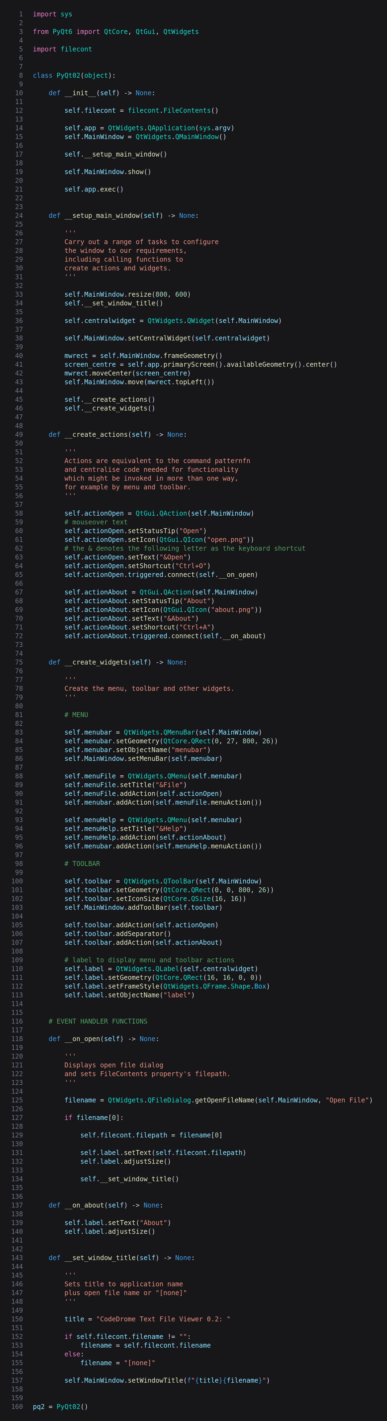Click the setShortcut("Ctrl+A") line
Viewport: 387px width, 1421px height.
[140, 627]
